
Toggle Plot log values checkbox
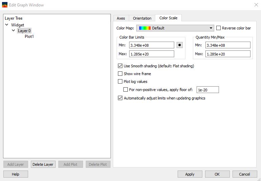120,82
